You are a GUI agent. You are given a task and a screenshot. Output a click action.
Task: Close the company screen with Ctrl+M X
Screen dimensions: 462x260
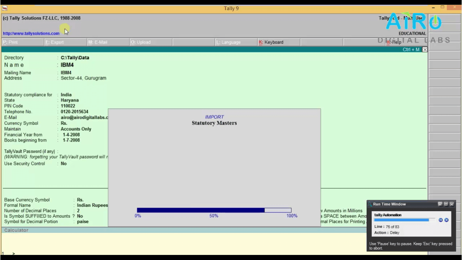[x=424, y=49]
